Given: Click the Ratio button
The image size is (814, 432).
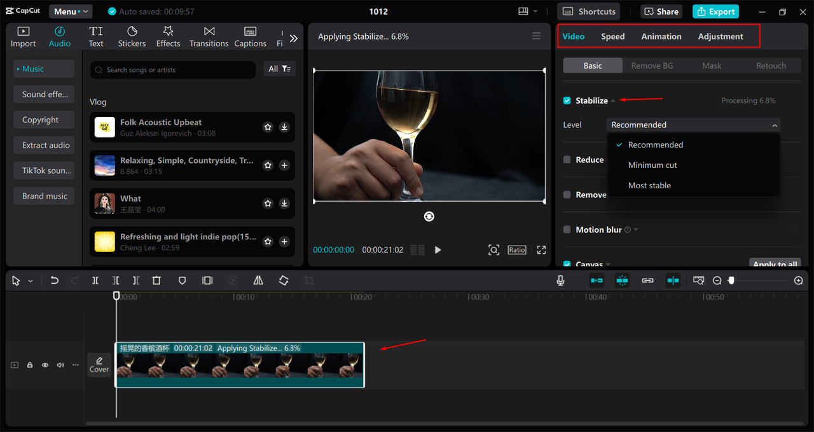Looking at the screenshot, I should [517, 250].
